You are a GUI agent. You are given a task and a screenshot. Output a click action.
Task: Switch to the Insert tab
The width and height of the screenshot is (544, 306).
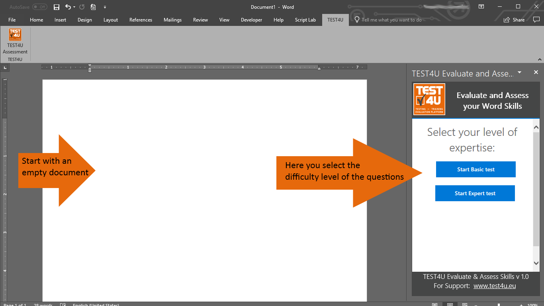click(61, 20)
